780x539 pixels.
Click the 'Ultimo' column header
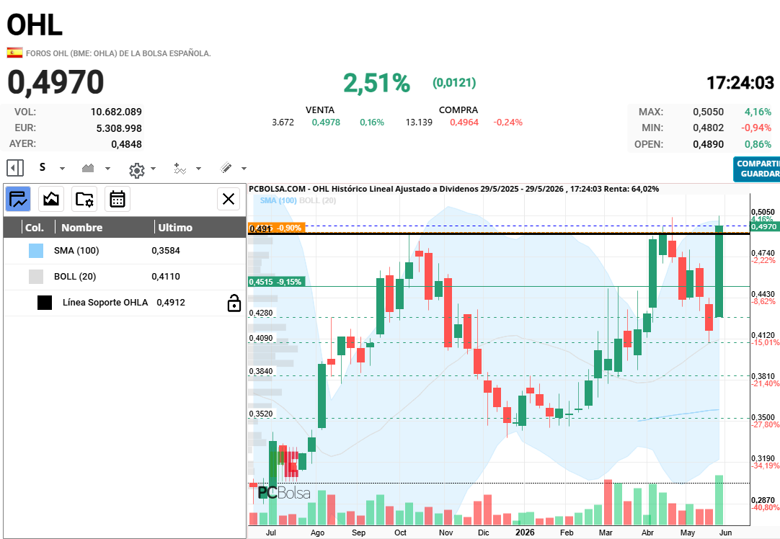175,227
